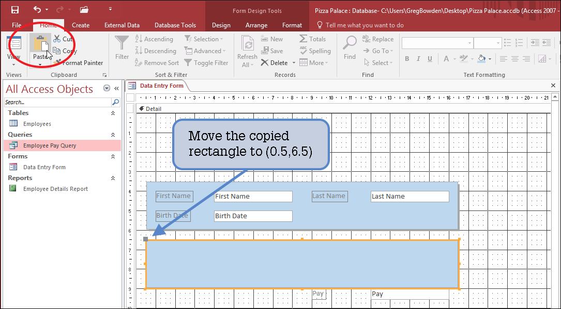Click Ascending sort
The width and height of the screenshot is (561, 309).
pos(154,39)
